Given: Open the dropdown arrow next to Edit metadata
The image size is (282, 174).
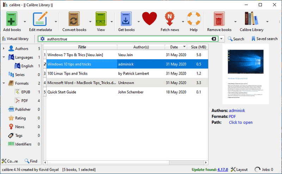Looking at the screenshot, I should [56, 21].
